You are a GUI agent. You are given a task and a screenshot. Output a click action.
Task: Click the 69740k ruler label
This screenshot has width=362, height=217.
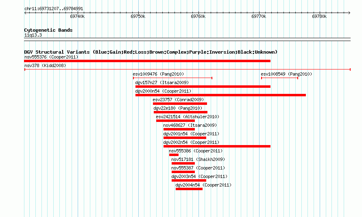[77, 16]
